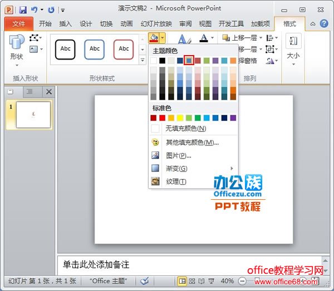Click the Text Fill A icon
This screenshot has height=291, width=334.
pyautogui.click(x=204, y=38)
